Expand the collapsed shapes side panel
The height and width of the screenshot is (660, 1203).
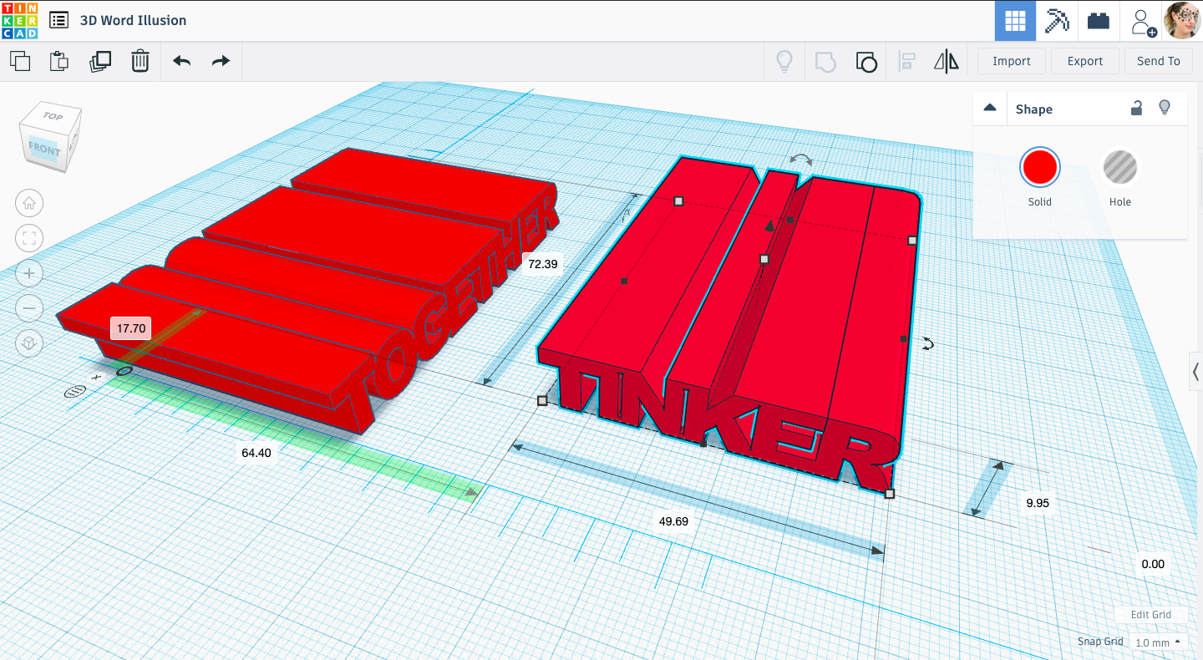click(x=1195, y=371)
